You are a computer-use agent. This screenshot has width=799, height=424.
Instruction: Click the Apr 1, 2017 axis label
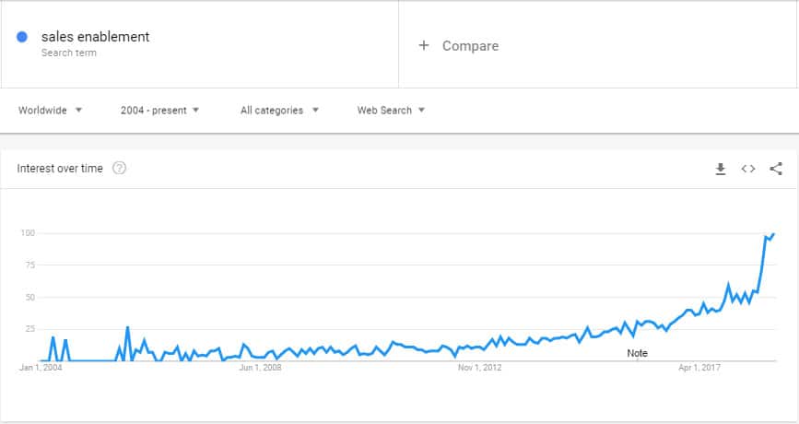(x=699, y=368)
